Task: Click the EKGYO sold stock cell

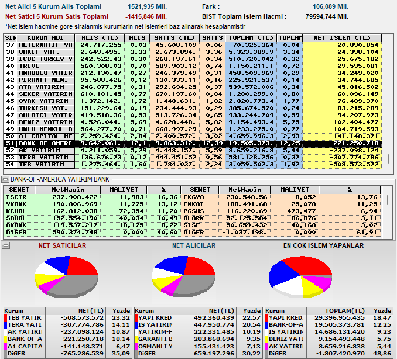Action: click(x=200, y=197)
